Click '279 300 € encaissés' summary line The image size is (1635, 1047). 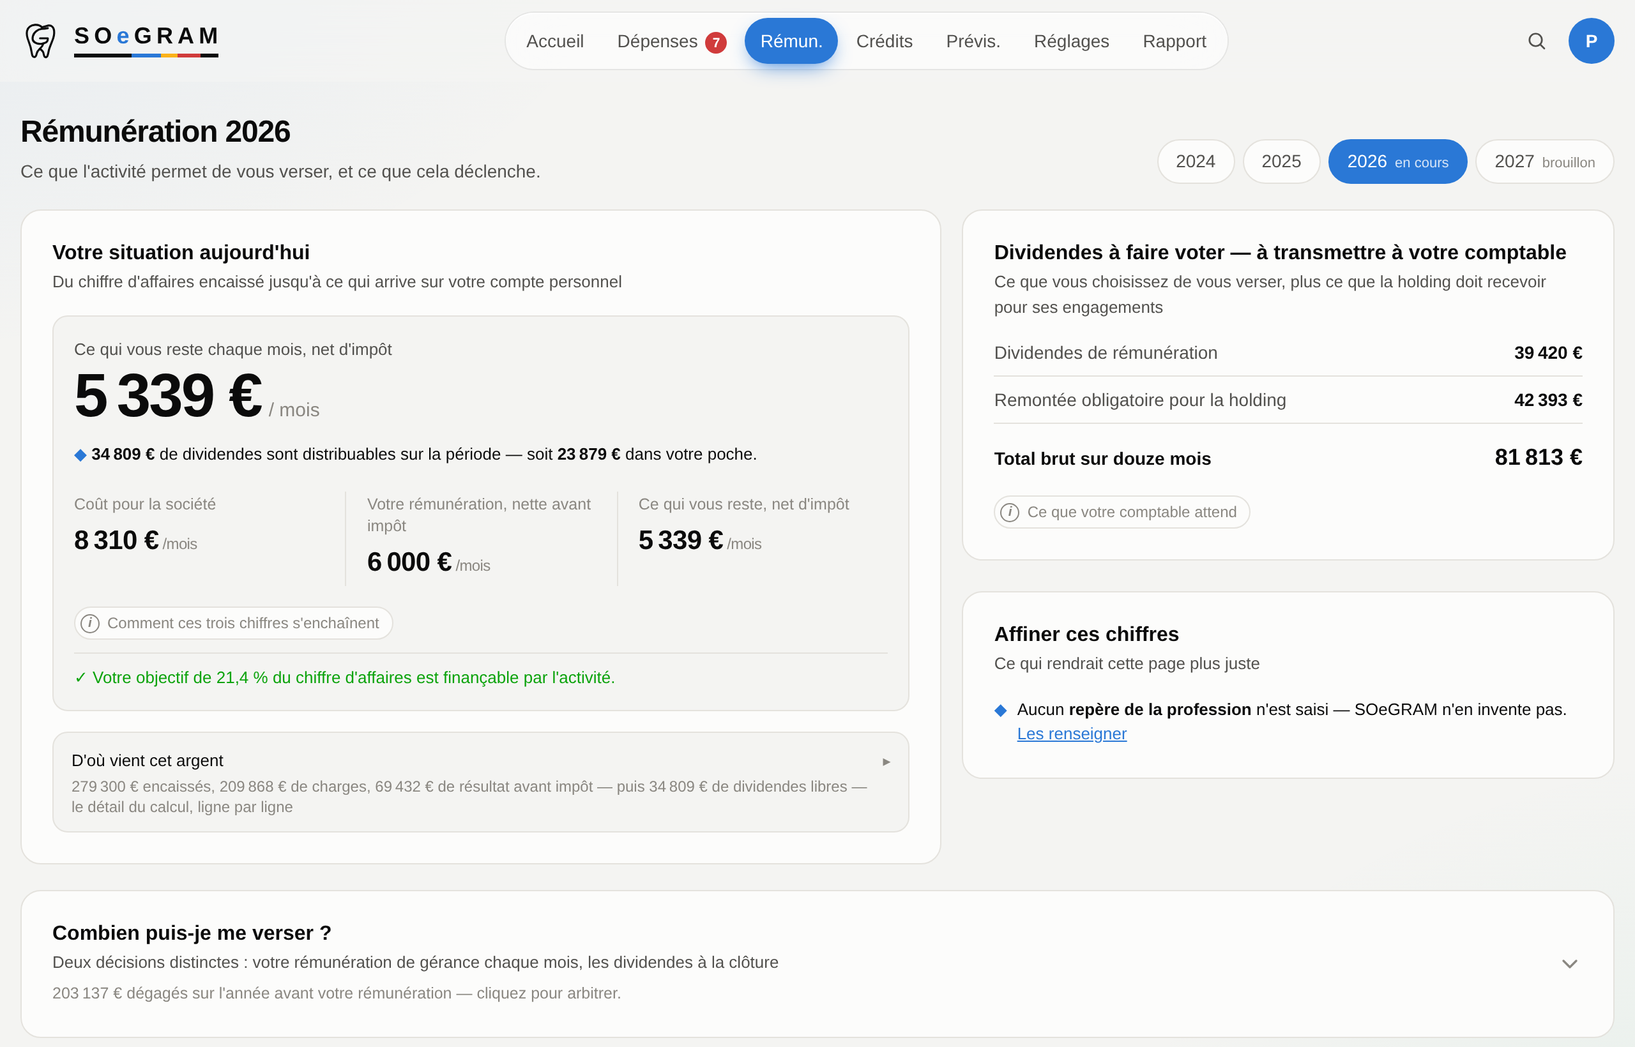click(469, 797)
